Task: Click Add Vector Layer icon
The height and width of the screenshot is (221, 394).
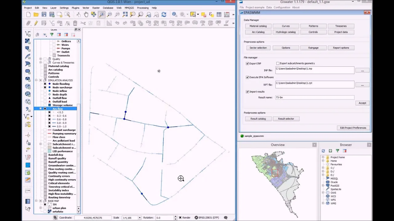Action: (28, 33)
